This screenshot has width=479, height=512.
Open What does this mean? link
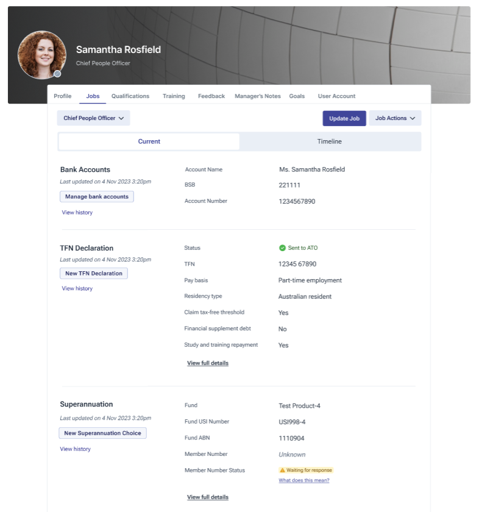tap(303, 480)
